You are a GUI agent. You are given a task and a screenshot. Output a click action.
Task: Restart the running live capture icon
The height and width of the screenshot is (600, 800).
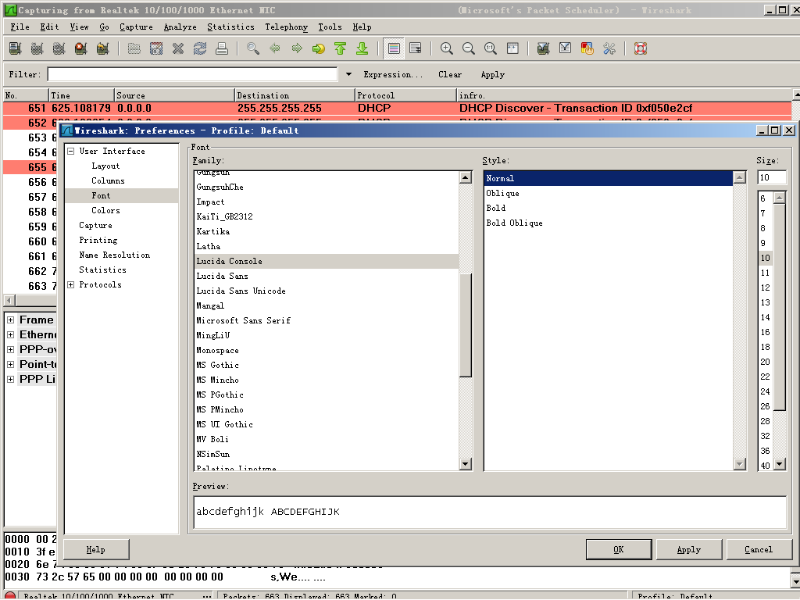103,48
